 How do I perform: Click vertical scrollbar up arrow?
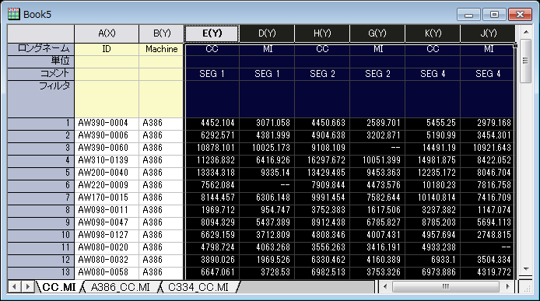point(526,32)
